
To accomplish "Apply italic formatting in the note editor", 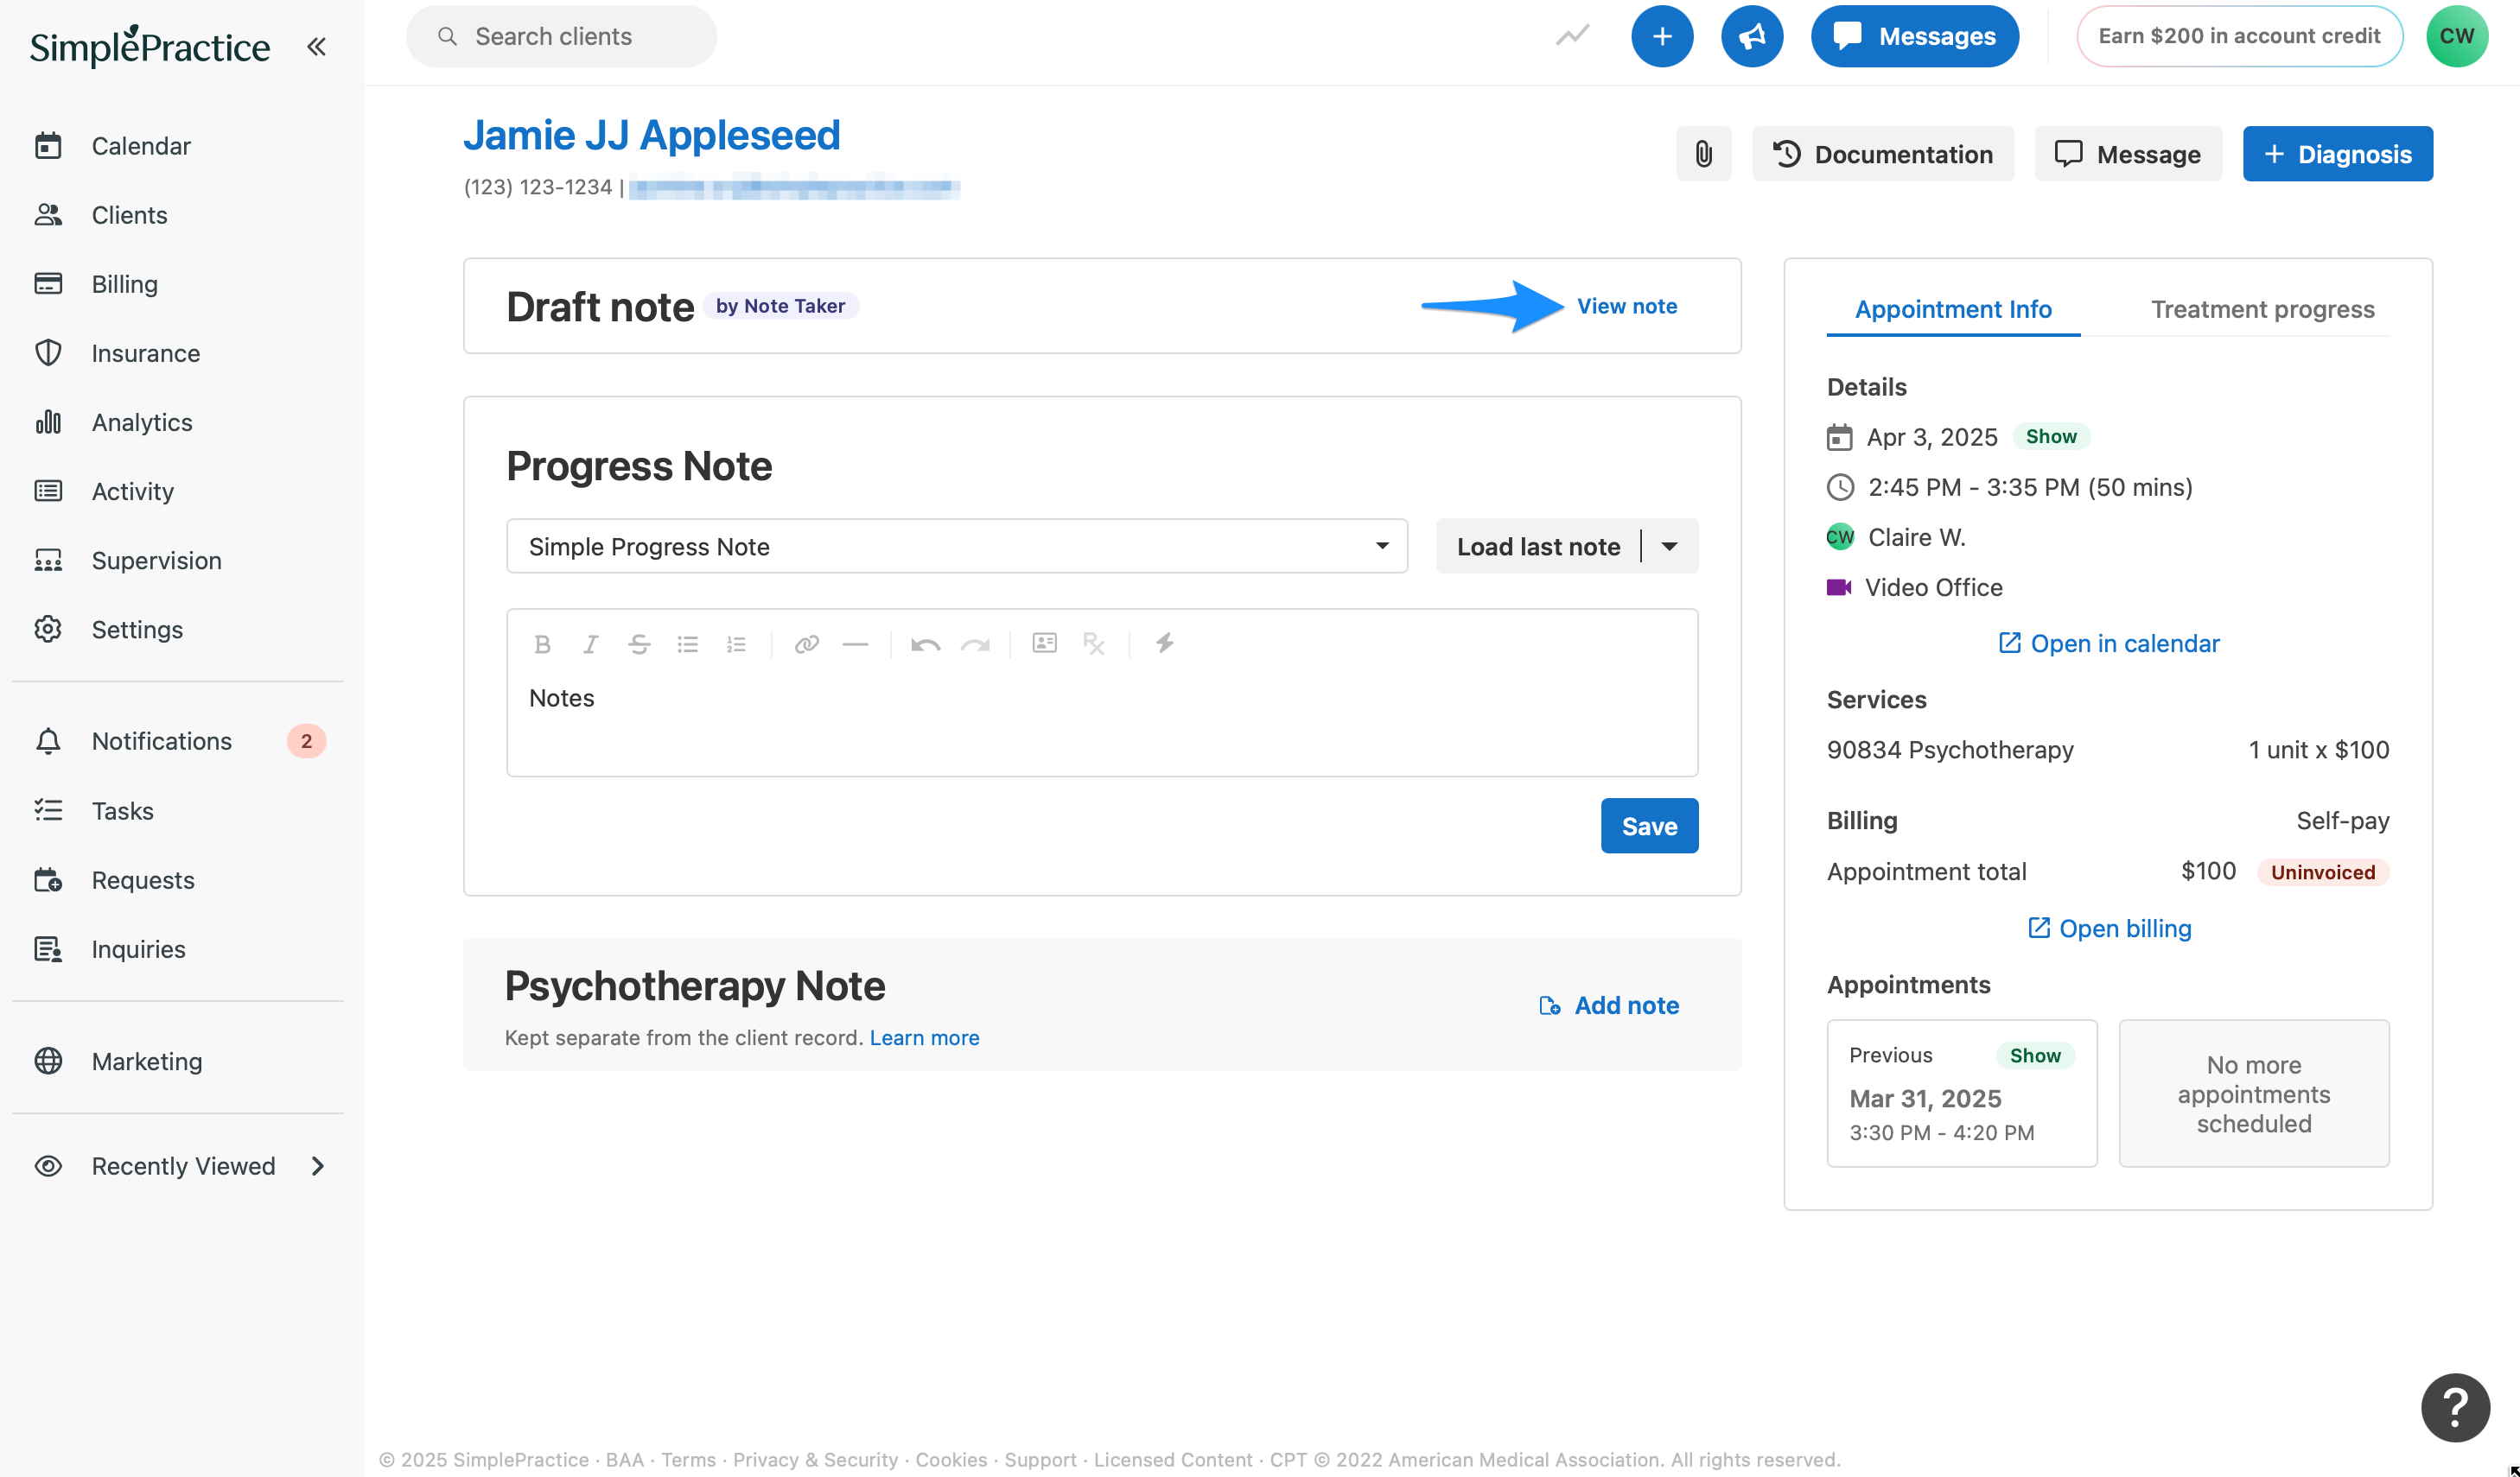I will coord(590,643).
